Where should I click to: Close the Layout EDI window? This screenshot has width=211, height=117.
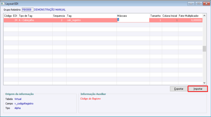pos(206,4)
